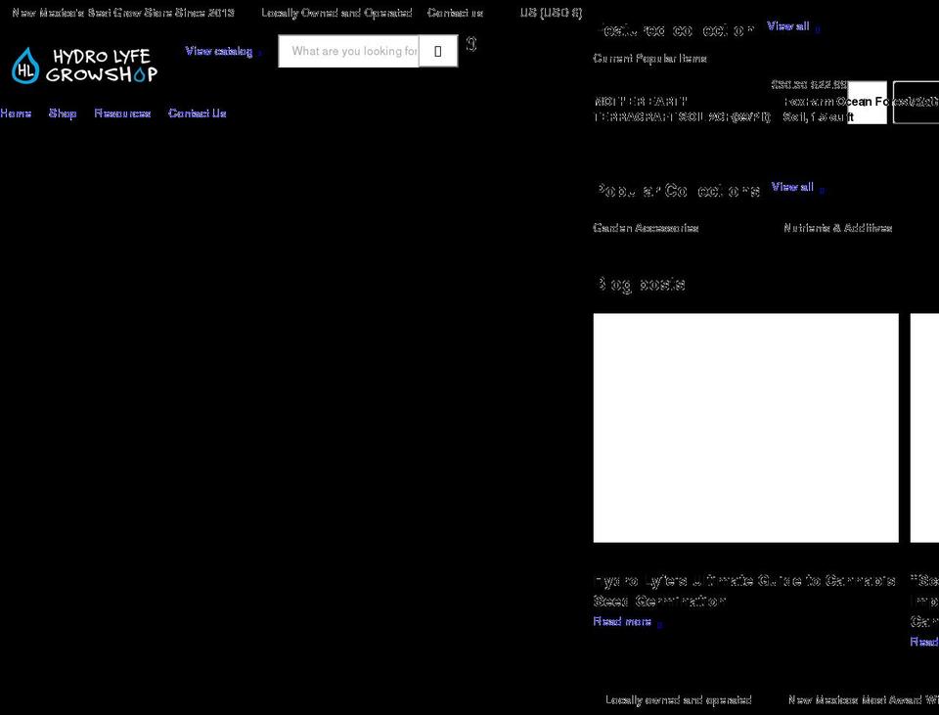Viewport: 939px width, 715px height.
Task: Open the Garden Accessories collection
Action: 646,228
